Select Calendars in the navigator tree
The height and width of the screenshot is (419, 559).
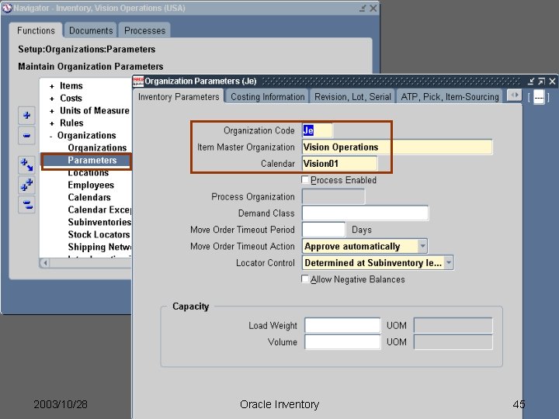coord(89,197)
